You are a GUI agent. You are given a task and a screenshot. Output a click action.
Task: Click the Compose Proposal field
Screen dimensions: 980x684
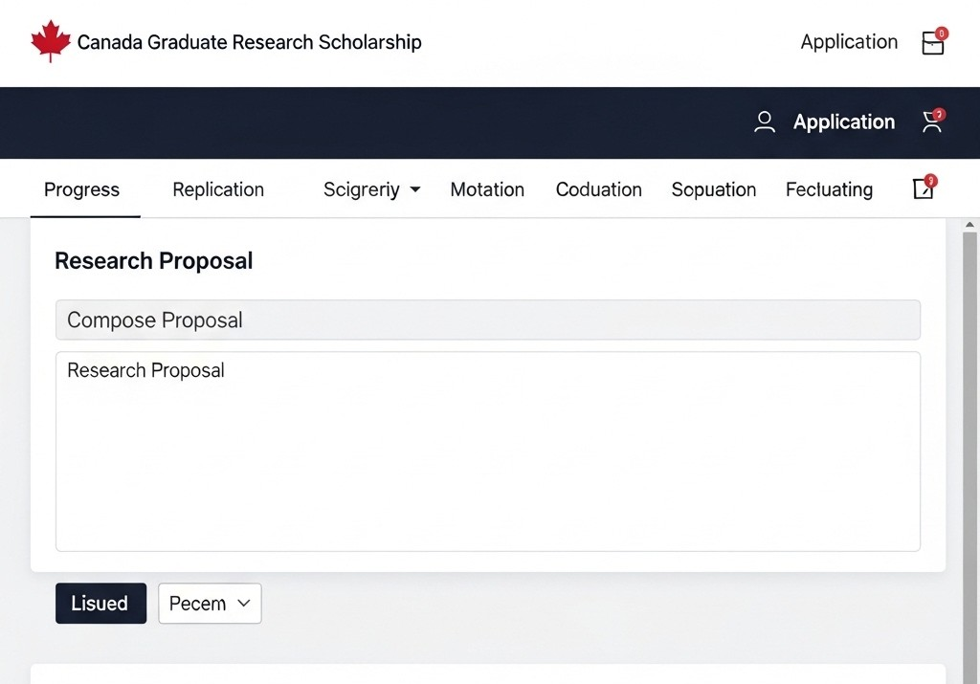point(487,320)
